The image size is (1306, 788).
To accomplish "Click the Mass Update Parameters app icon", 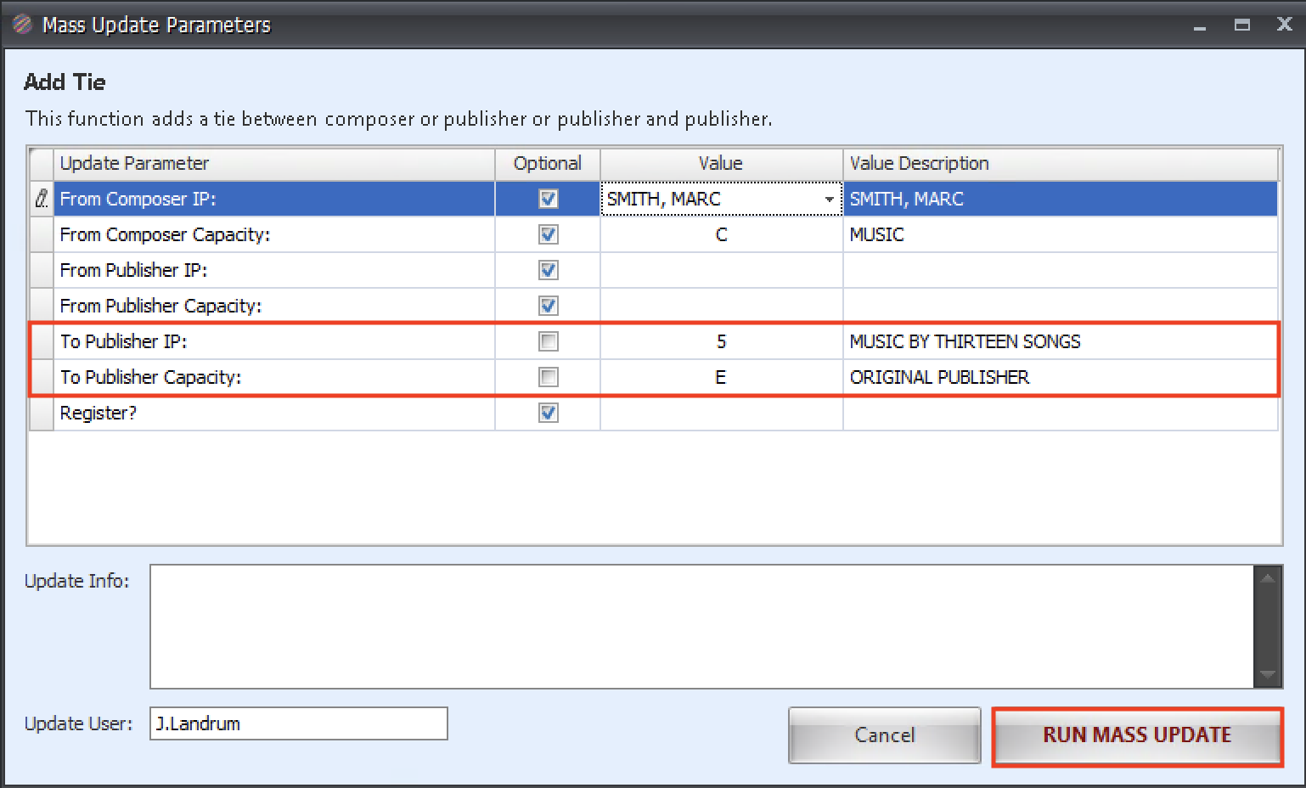I will click(22, 25).
